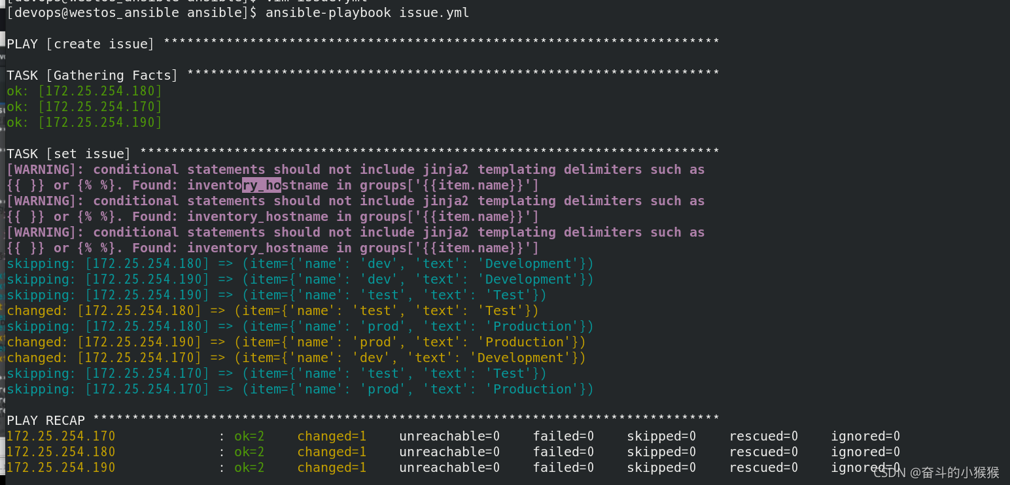Image resolution: width=1010 pixels, height=485 pixels.
Task: Click the command 'ansible-playbook issue.yml'
Action: click(x=367, y=13)
